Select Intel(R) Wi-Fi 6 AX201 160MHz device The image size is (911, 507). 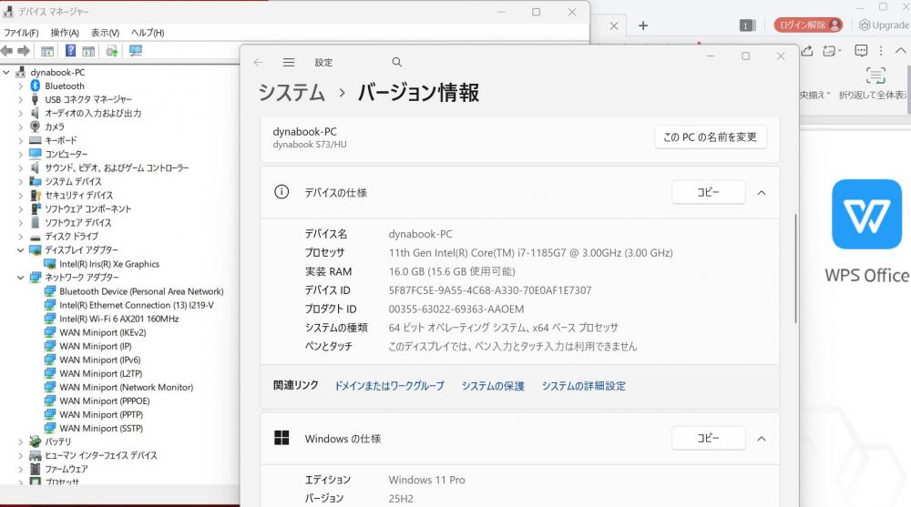118,319
